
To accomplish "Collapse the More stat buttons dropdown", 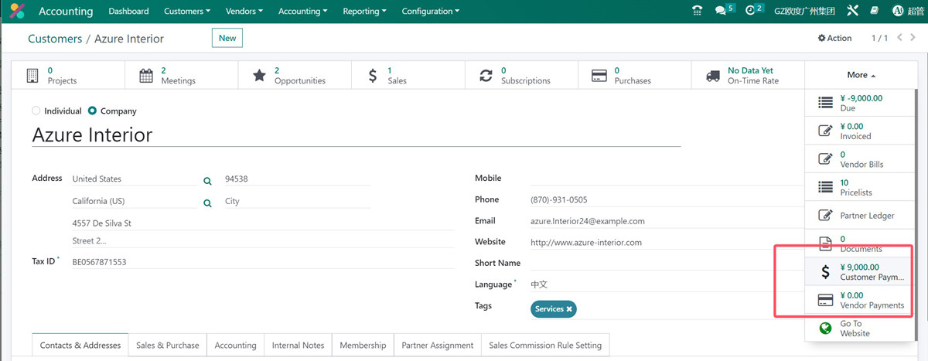I will point(861,75).
